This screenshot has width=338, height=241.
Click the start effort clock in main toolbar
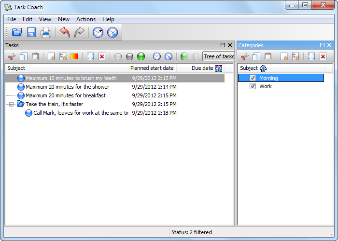pos(98,32)
